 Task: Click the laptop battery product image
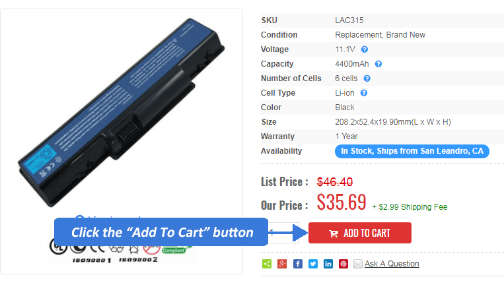click(x=121, y=112)
